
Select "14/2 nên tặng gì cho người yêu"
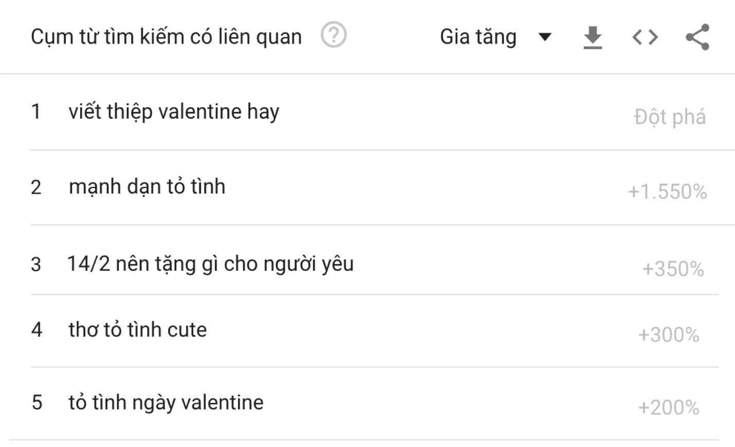pos(211,264)
